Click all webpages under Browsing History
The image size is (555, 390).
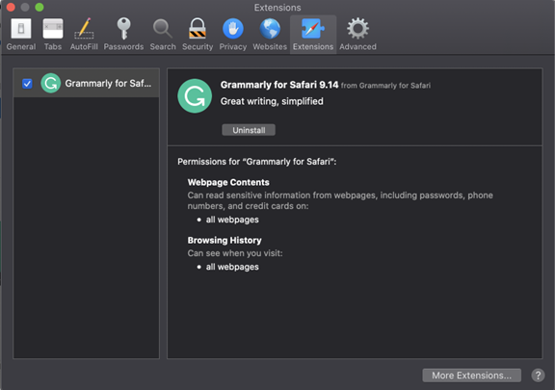(232, 267)
